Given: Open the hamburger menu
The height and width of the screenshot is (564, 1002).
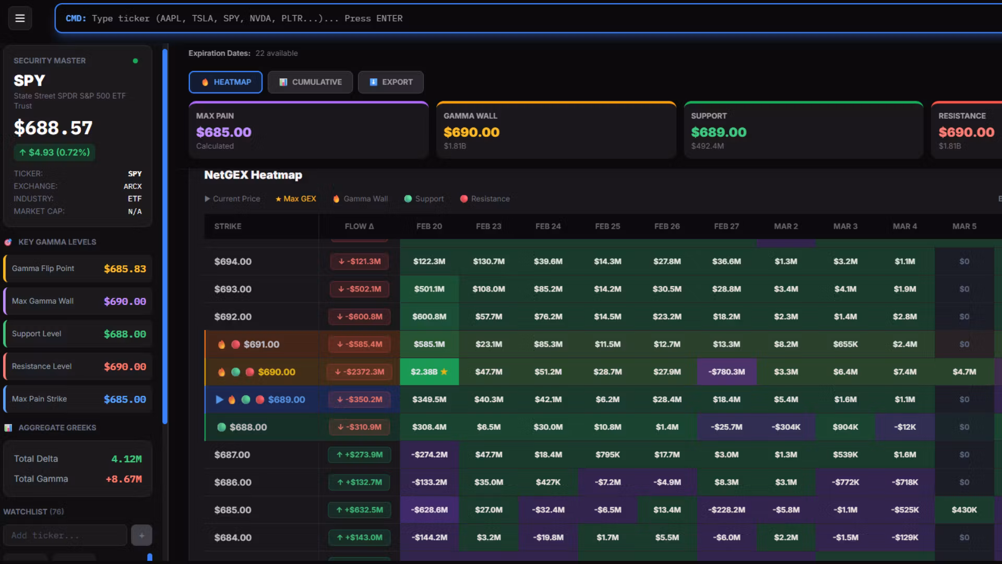Looking at the screenshot, I should 20,18.
